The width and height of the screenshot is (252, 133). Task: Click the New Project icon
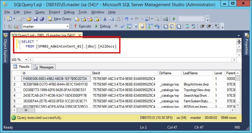click(9, 19)
